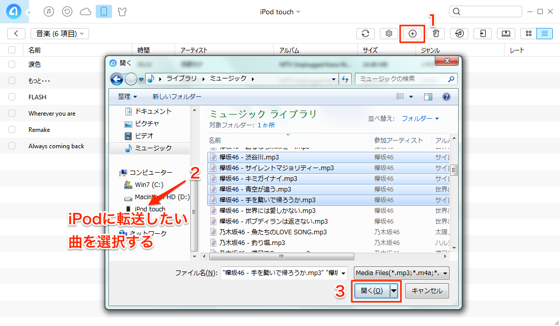Click the dialog forward navigation arrow
This screenshot has width=560, height=326.
(x=131, y=79)
